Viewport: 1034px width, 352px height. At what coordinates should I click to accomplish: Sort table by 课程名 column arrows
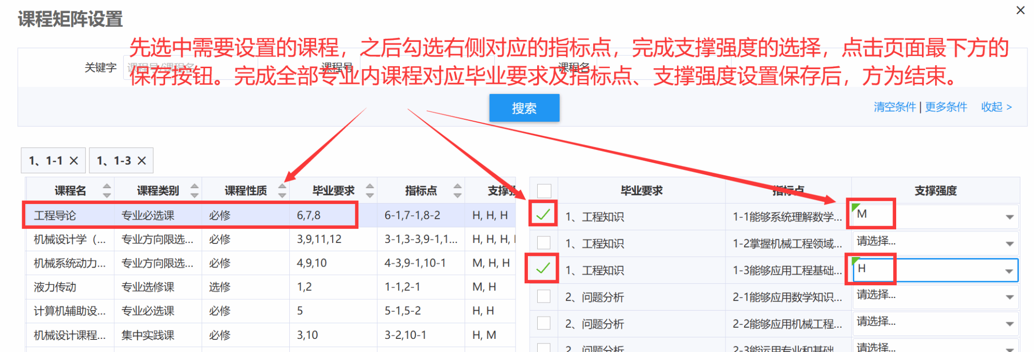pos(107,190)
